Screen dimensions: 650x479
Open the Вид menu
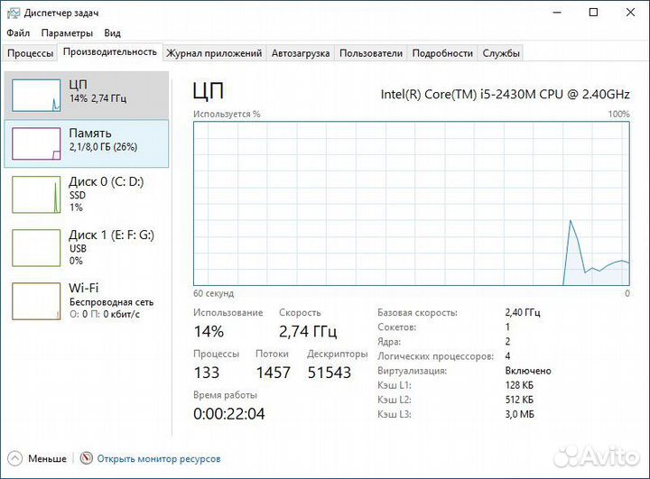pos(112,32)
